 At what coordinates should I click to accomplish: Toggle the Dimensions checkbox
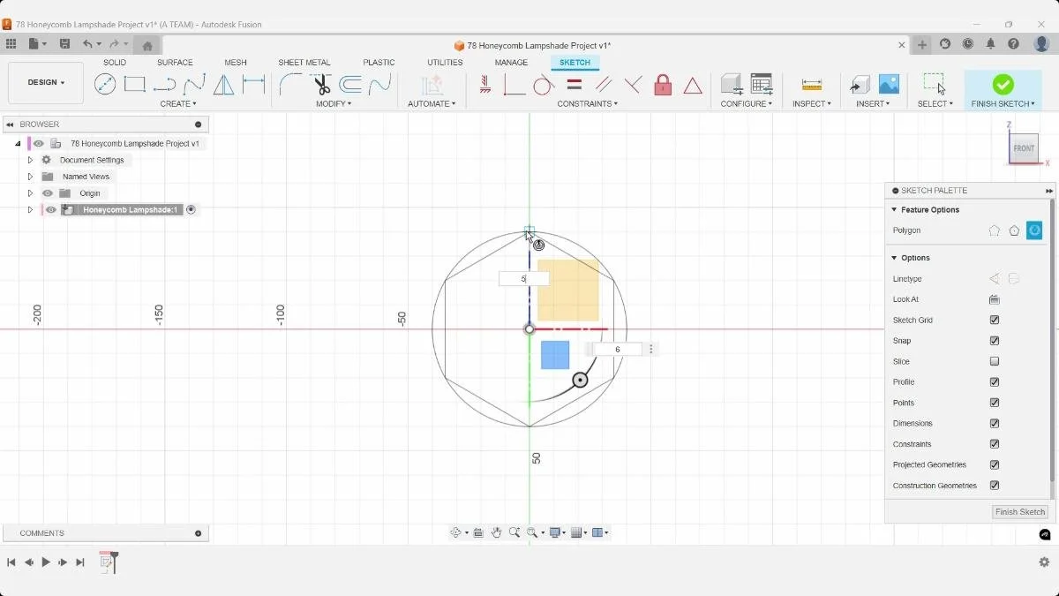995,424
